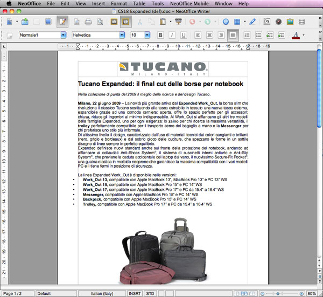Click the Cut scissors icon
Screen dimensions: 323x297
[139, 22]
